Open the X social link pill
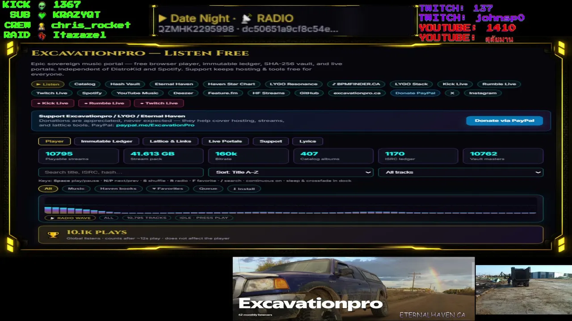 click(x=452, y=93)
